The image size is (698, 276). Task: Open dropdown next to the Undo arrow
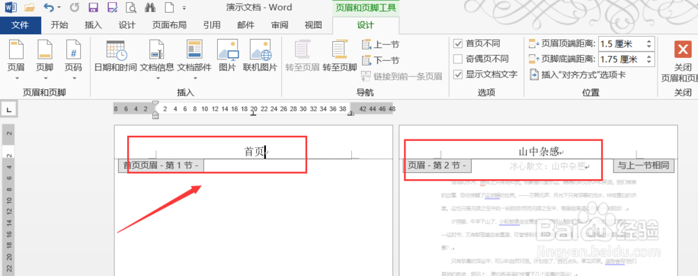pyautogui.click(x=59, y=8)
